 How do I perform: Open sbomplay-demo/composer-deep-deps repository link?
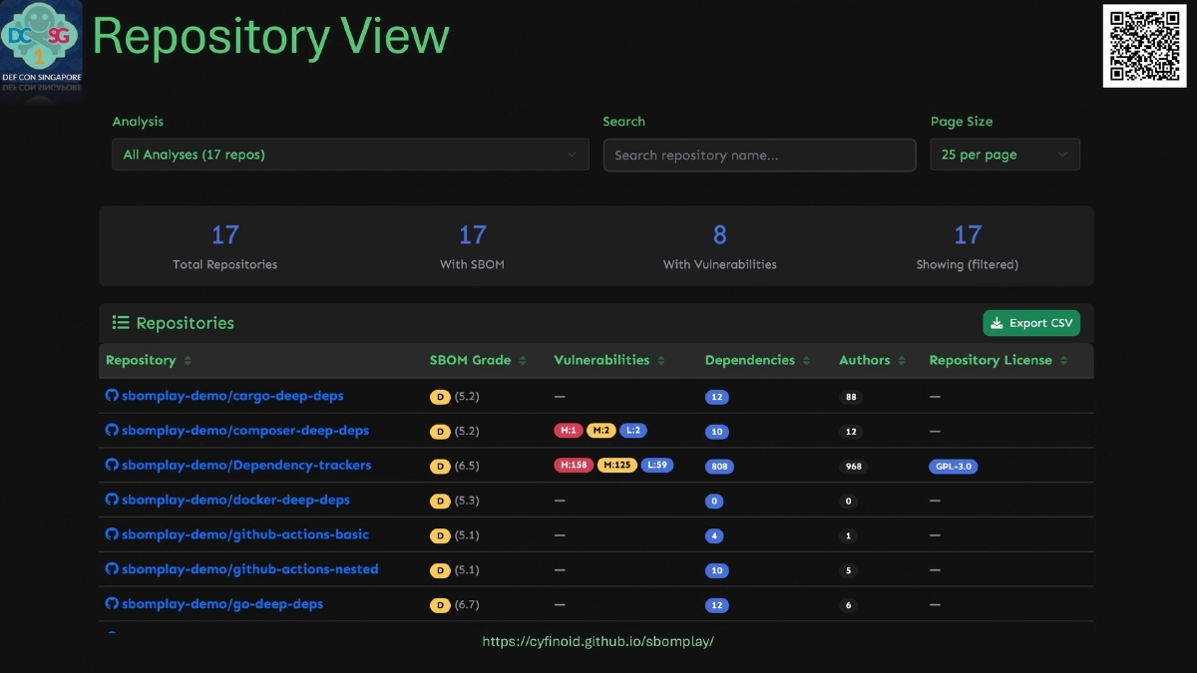[x=244, y=431]
